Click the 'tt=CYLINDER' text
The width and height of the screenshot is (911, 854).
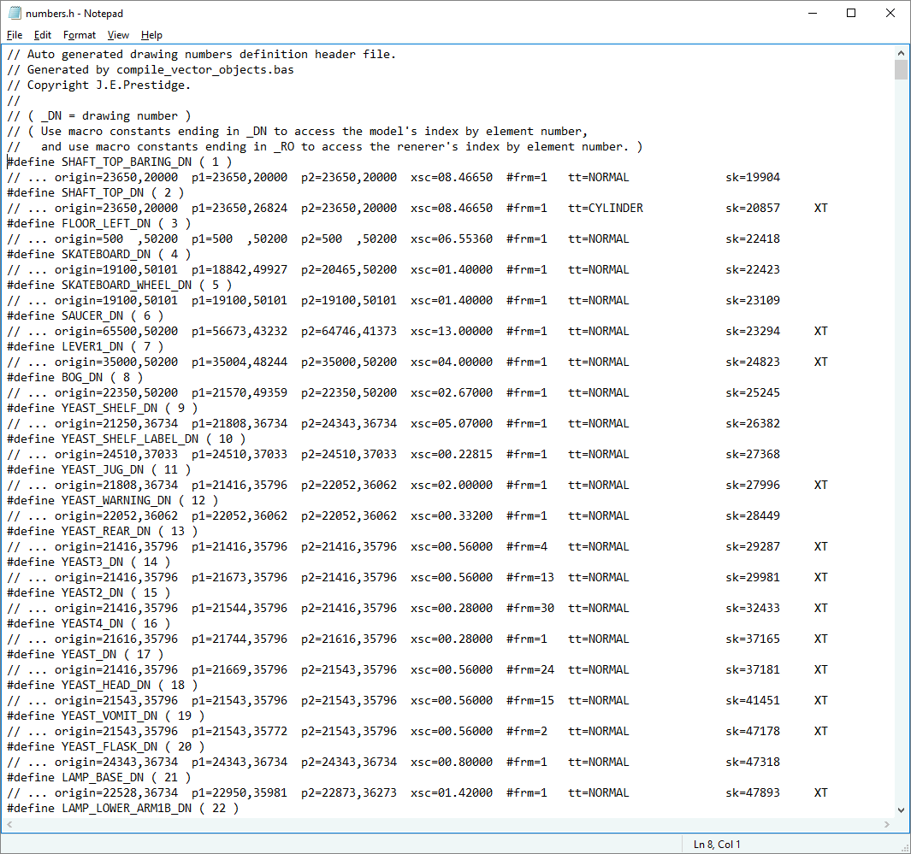(x=606, y=208)
